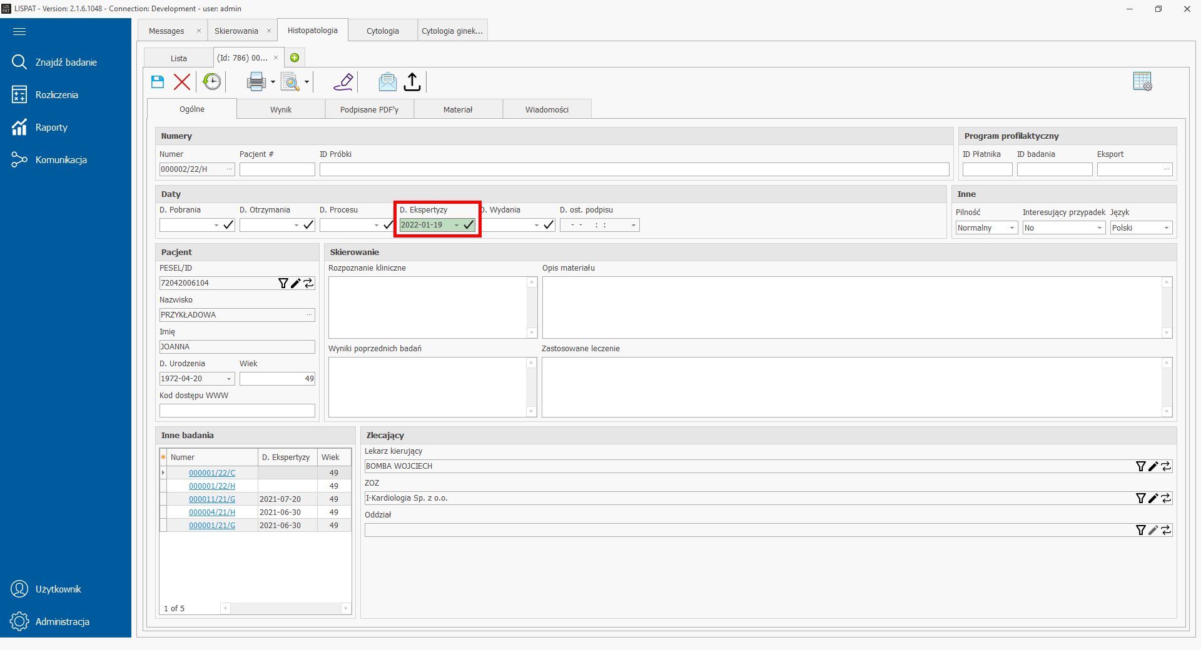The width and height of the screenshot is (1201, 650).
Task: Switch to Lista subtab
Action: (178, 58)
